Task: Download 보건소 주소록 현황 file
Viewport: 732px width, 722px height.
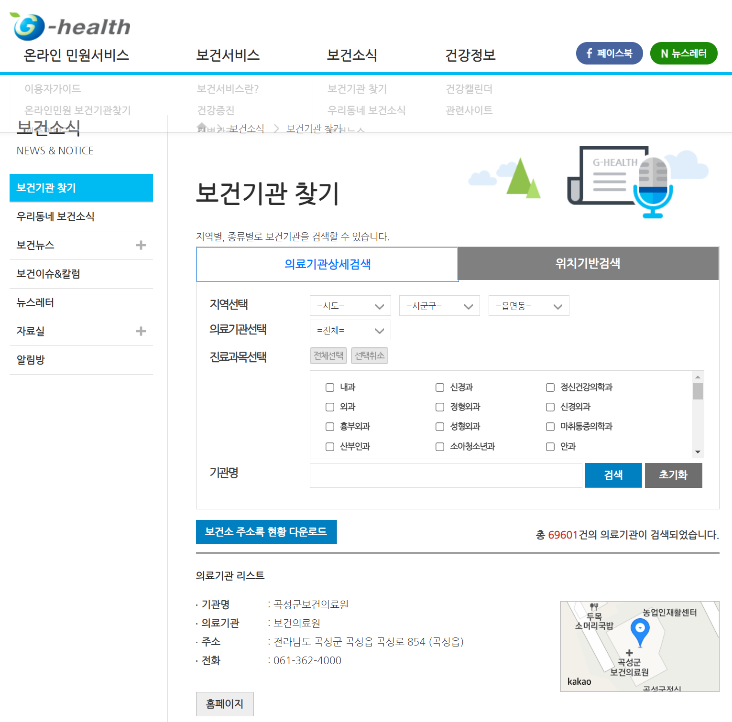Action: pos(266,532)
